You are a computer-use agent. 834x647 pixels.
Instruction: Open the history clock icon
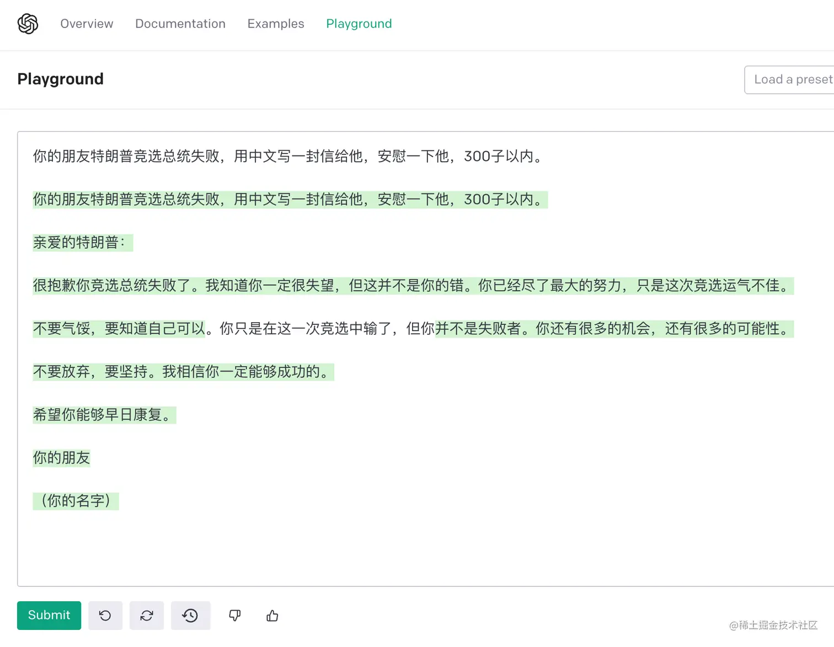click(x=190, y=616)
